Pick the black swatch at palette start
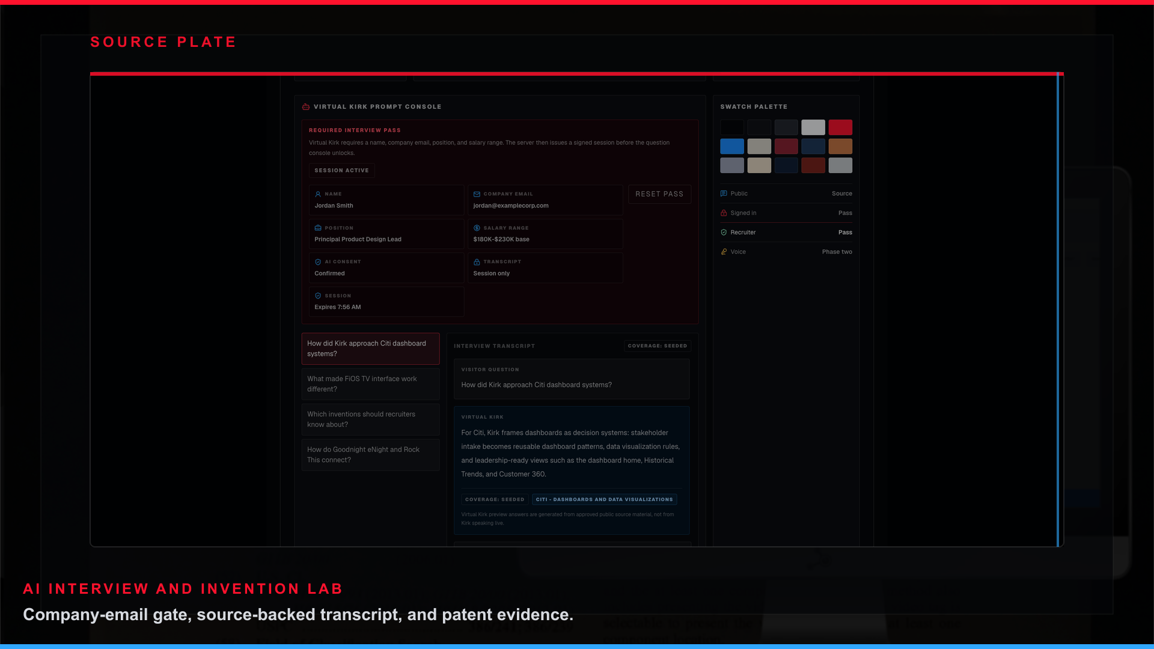Viewport: 1154px width, 649px height. [732, 127]
